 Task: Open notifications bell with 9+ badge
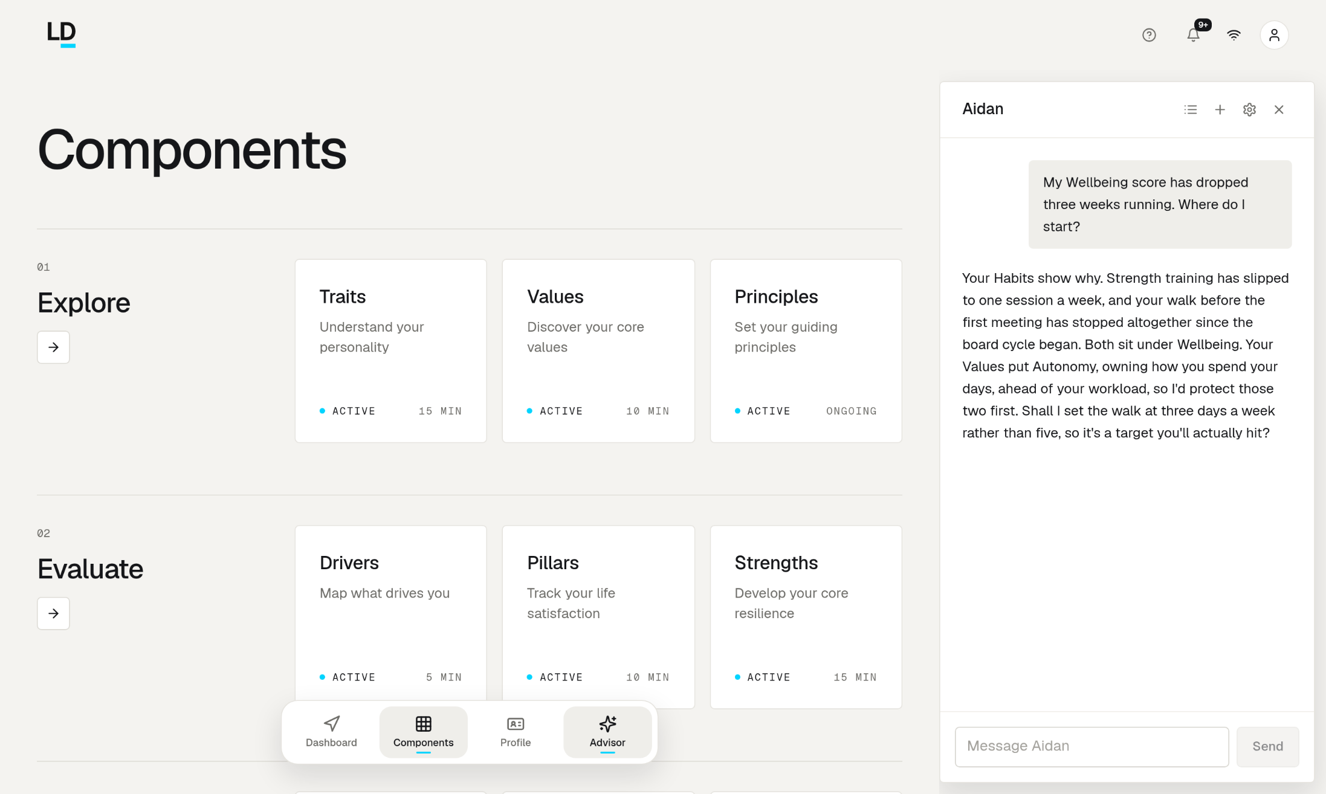[1194, 34]
